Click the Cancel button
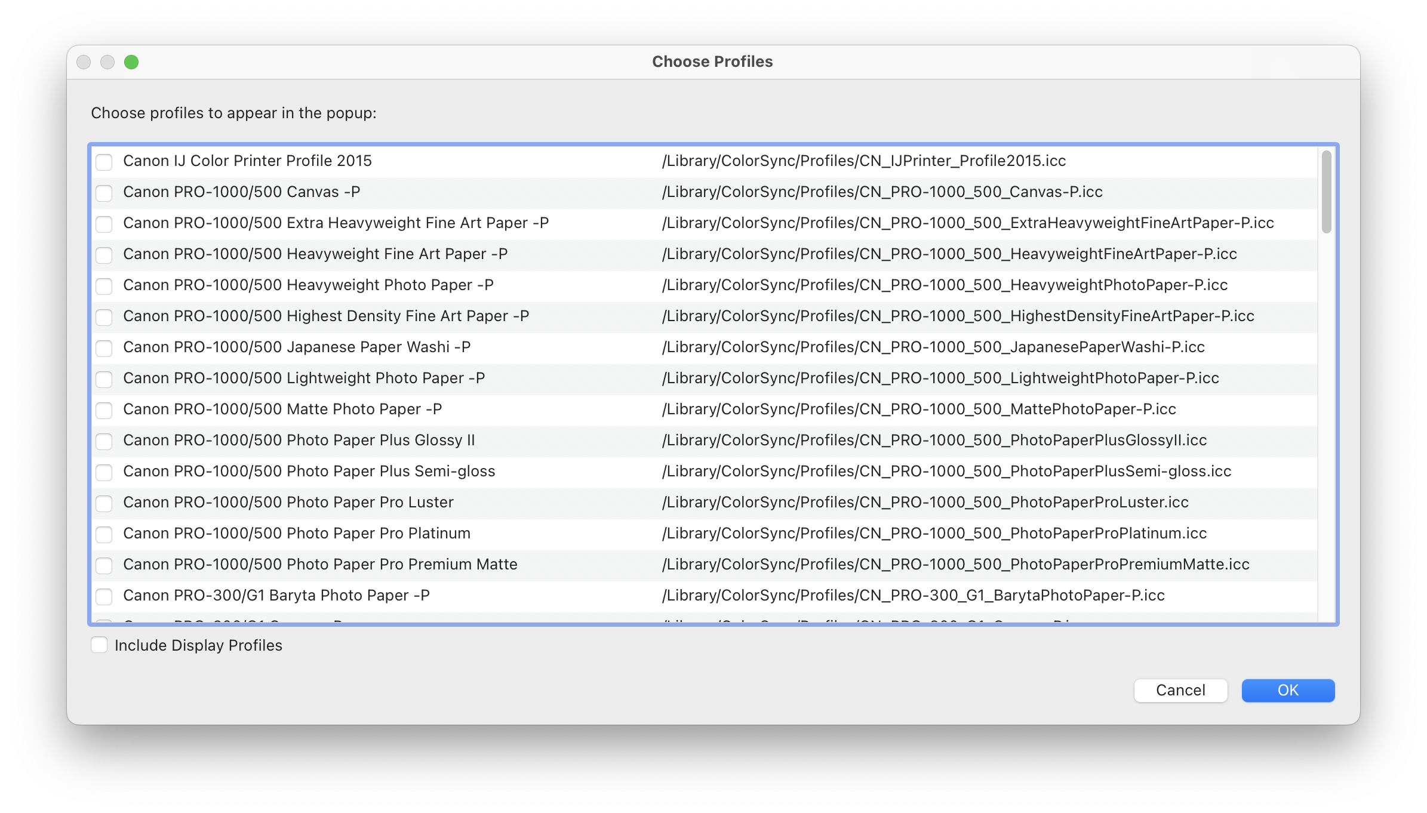1427x813 pixels. (1180, 690)
